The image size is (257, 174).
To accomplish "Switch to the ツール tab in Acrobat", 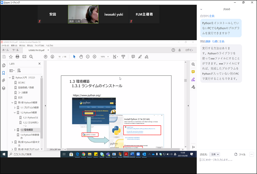I will 15,50.
